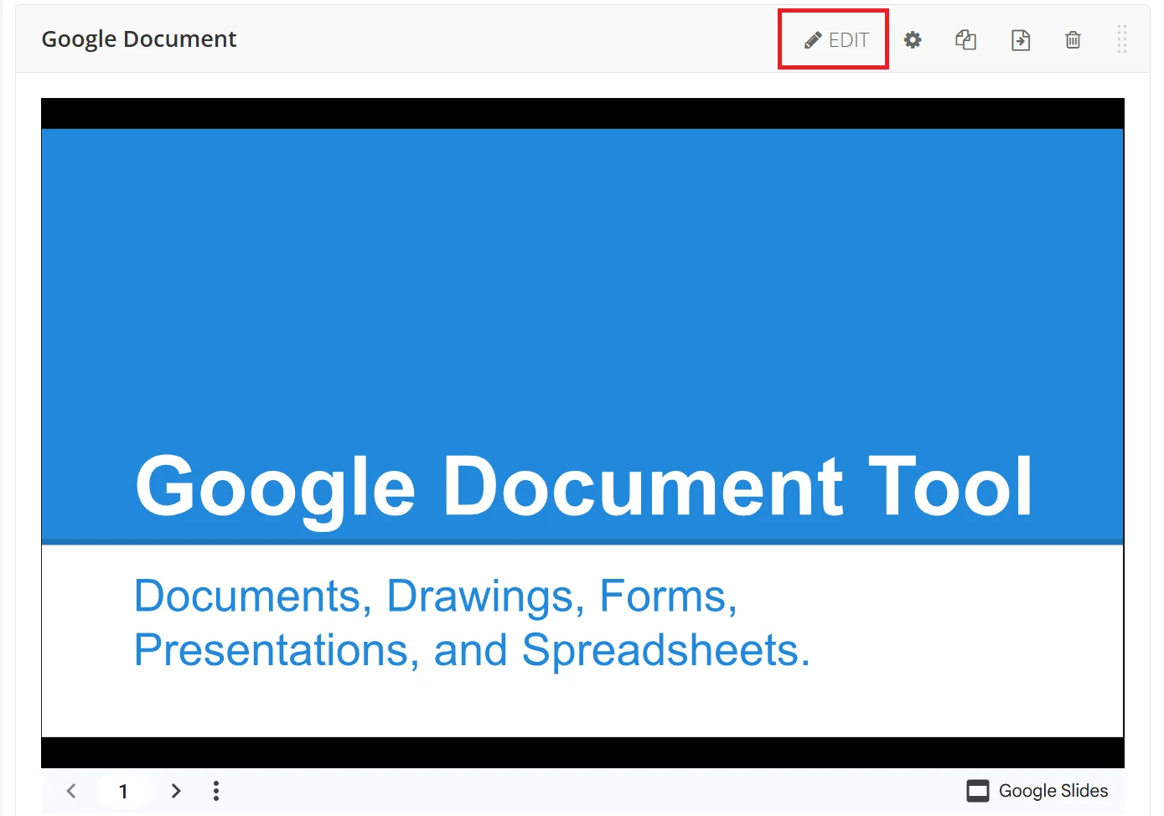This screenshot has width=1164, height=816.
Task: Click the slide subtitle about Documents, Drawings, Forms
Action: coord(472,622)
